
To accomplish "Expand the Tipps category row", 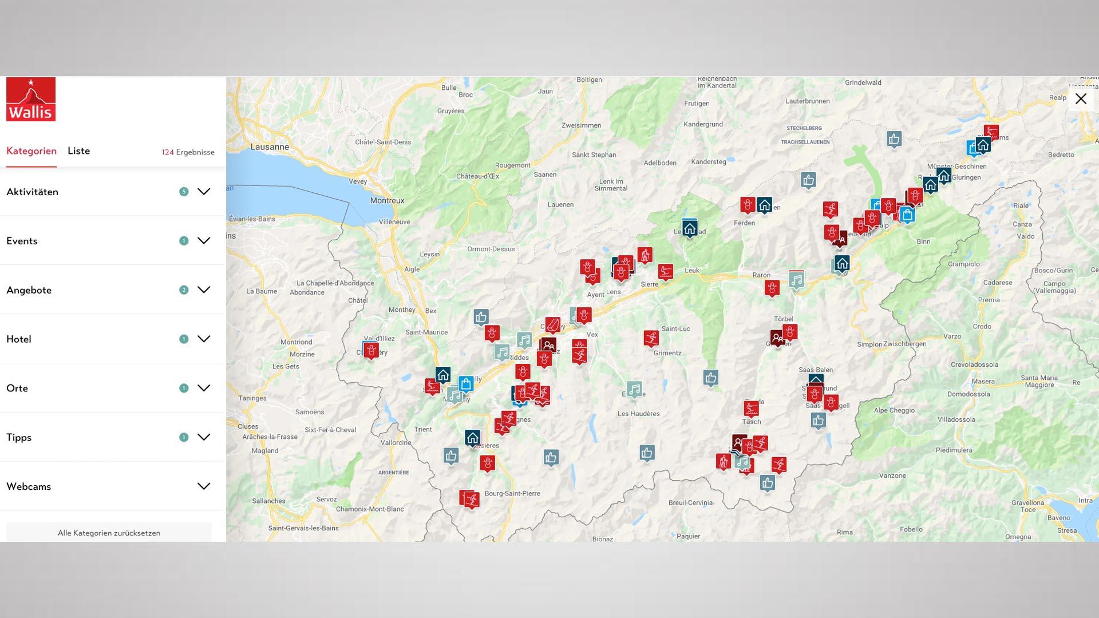I will (x=203, y=437).
